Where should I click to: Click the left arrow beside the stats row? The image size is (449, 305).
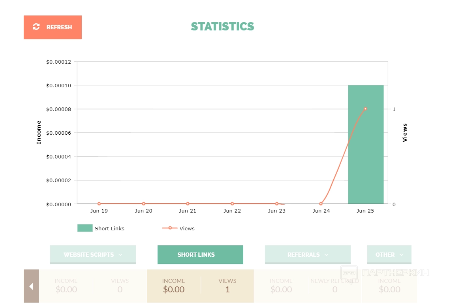coord(31,286)
